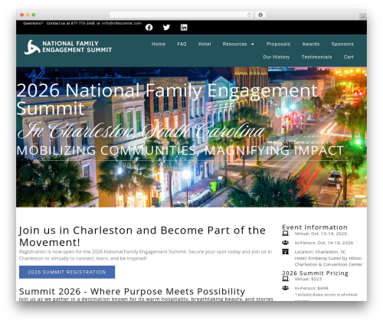Click the Join us in Charleston heading

(x=142, y=236)
